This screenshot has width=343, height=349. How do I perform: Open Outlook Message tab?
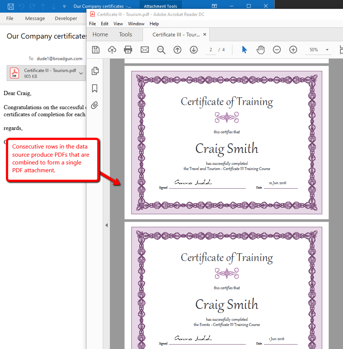point(35,19)
